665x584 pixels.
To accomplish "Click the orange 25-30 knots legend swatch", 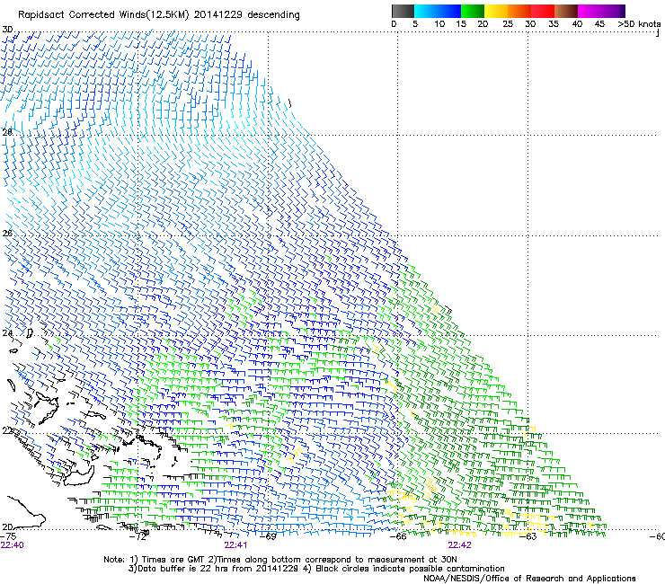I will 519,11.
